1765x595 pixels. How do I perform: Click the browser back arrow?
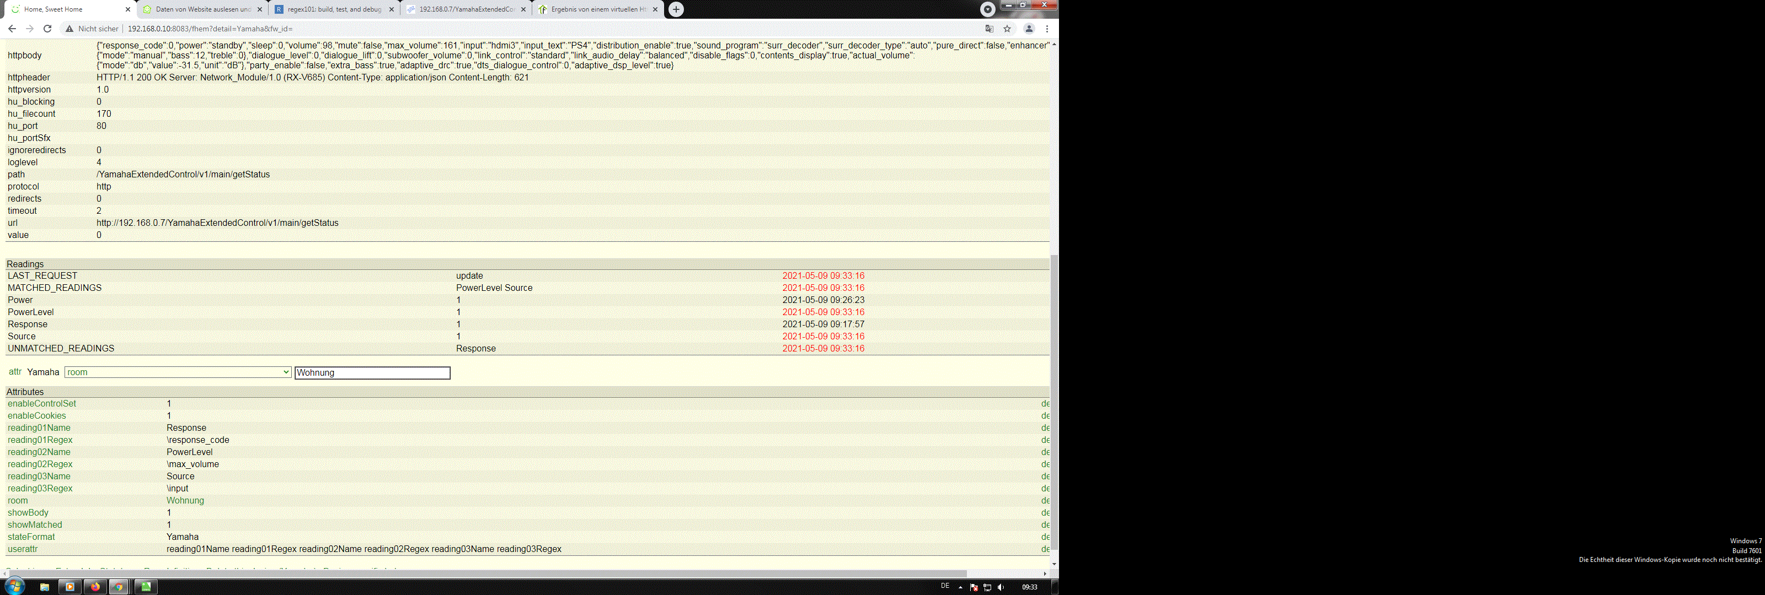12,29
